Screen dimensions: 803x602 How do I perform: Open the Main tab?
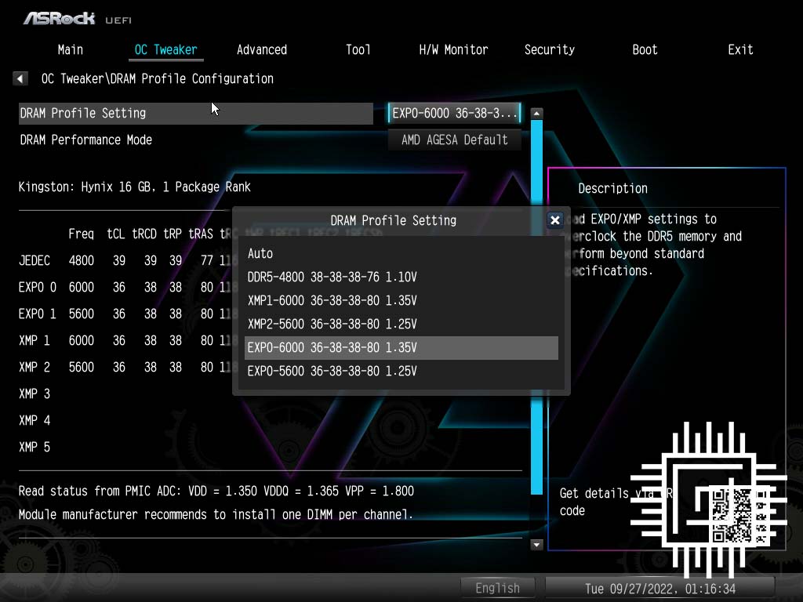tap(70, 49)
